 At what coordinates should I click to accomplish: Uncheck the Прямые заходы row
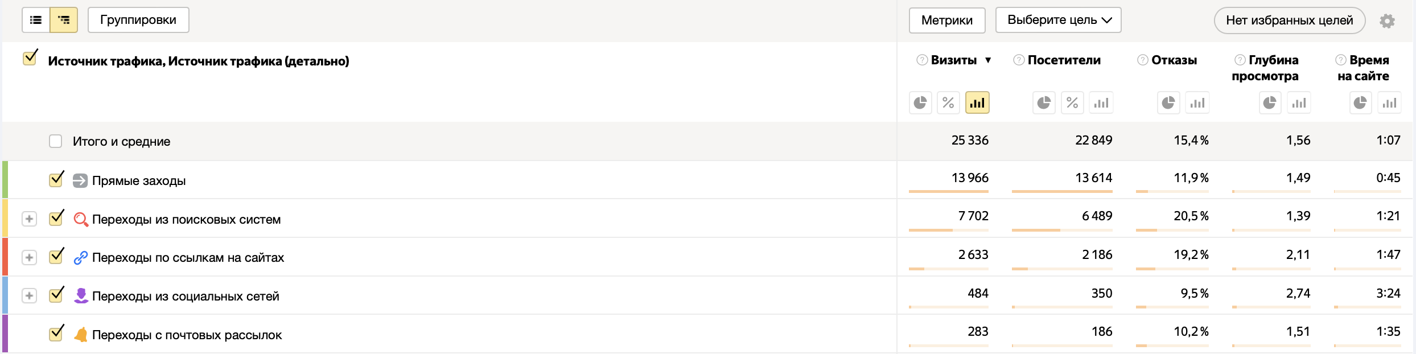[x=56, y=180]
